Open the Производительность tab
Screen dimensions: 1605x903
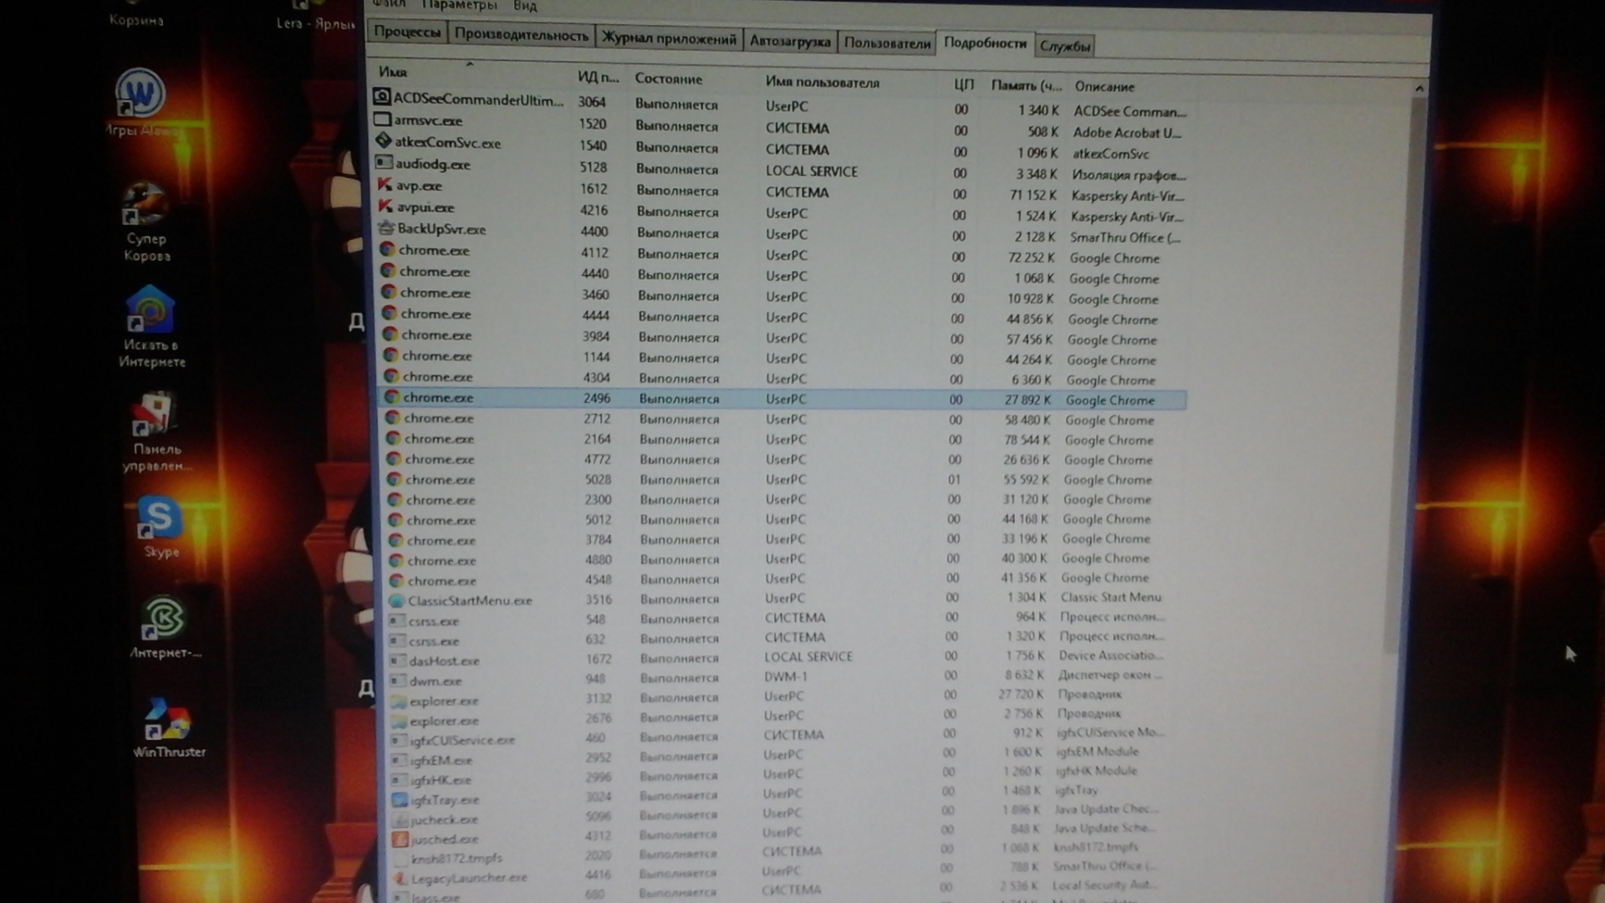(x=521, y=35)
